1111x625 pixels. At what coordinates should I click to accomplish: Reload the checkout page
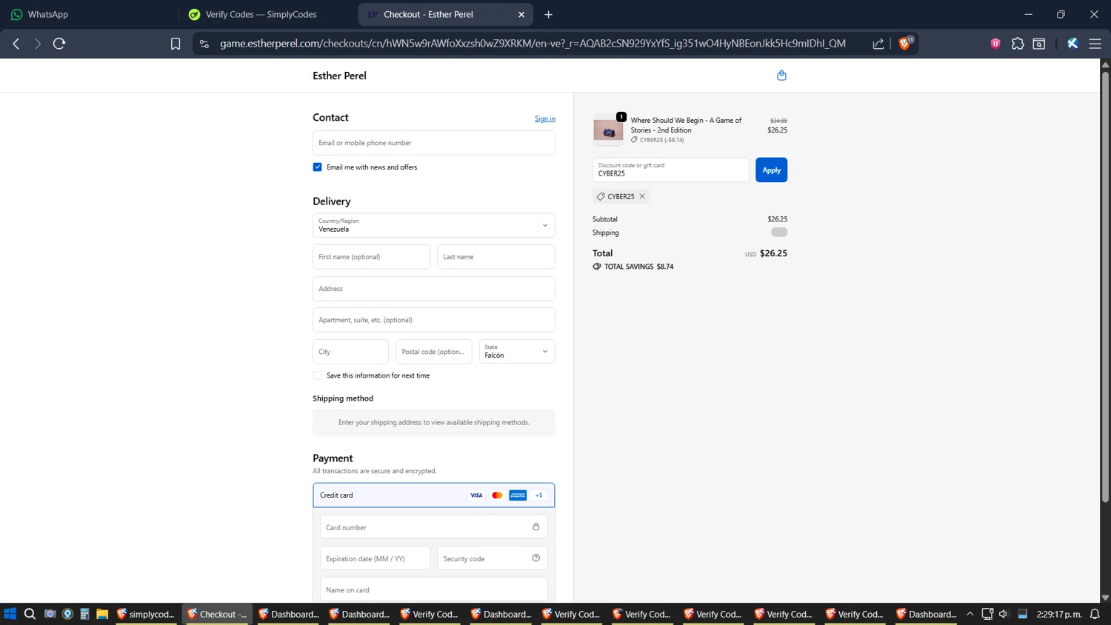tap(59, 44)
